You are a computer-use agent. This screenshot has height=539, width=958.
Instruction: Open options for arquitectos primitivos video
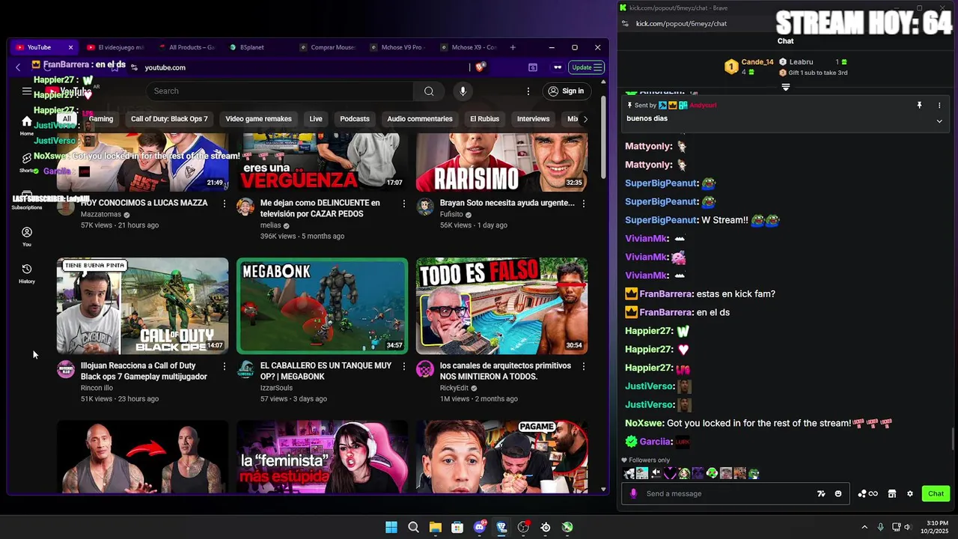[x=584, y=367]
